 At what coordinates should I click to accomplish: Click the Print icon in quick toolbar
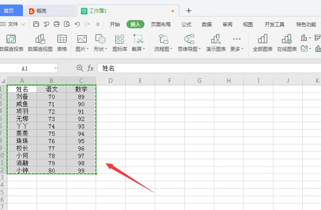pos(57,24)
